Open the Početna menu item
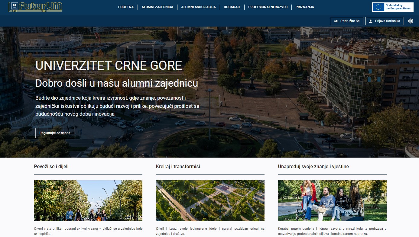 click(x=126, y=7)
